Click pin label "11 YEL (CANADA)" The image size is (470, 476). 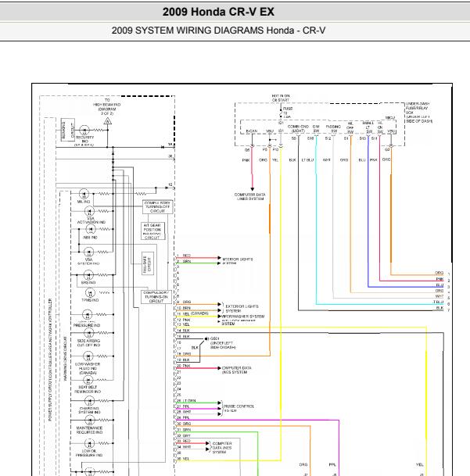tap(192, 313)
